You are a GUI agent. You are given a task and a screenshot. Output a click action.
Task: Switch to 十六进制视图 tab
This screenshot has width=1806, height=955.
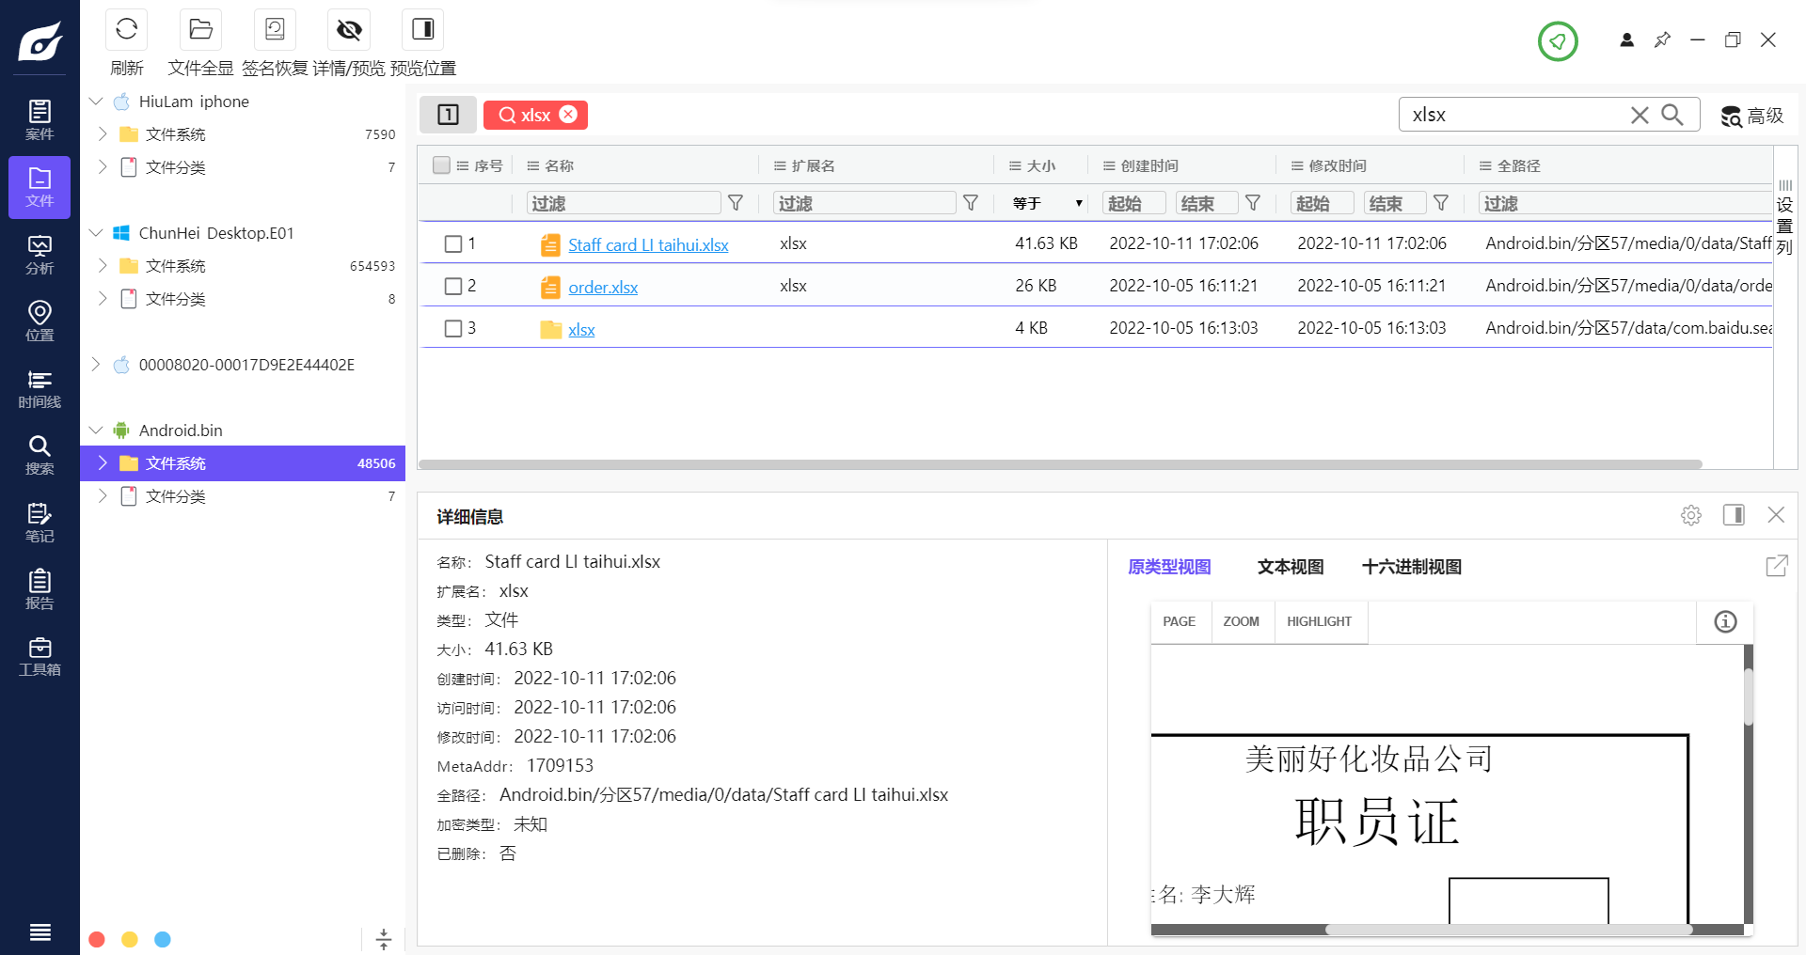click(1412, 567)
